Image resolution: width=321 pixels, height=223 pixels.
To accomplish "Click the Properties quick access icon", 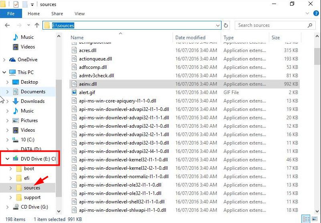I will pyautogui.click(x=16, y=4).
